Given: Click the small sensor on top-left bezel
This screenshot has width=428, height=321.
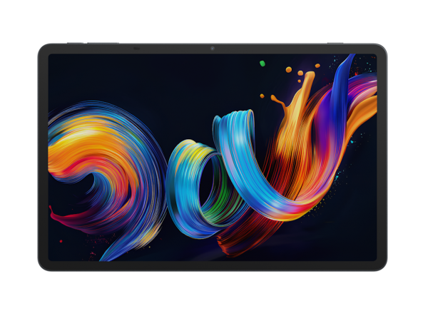Looking at the screenshot, I should click(136, 49).
